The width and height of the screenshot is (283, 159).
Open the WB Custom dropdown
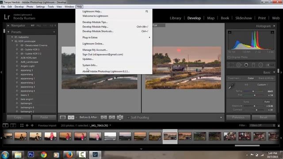(x=263, y=84)
